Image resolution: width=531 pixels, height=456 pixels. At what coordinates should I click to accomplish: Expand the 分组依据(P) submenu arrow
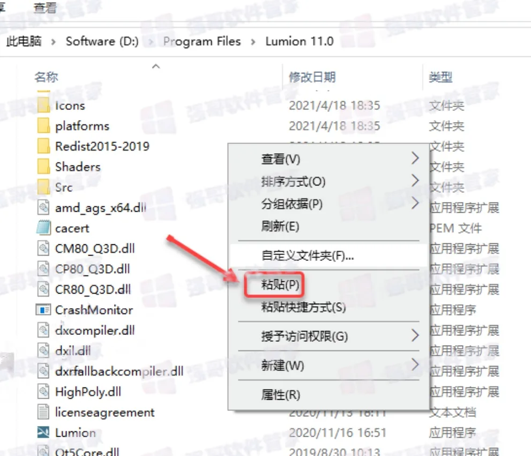415,203
